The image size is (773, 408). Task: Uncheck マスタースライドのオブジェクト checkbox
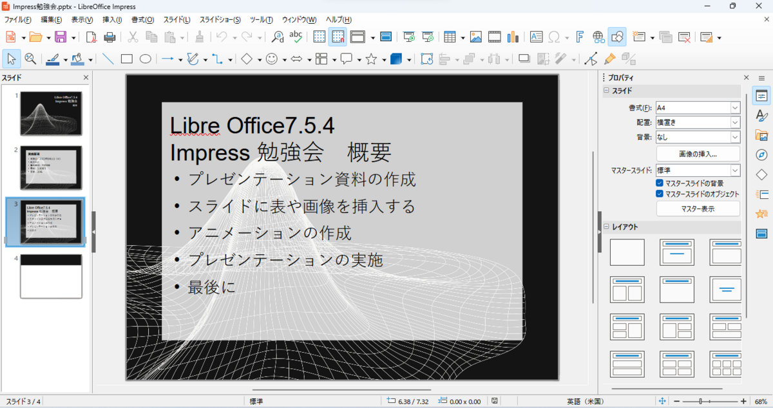(660, 194)
